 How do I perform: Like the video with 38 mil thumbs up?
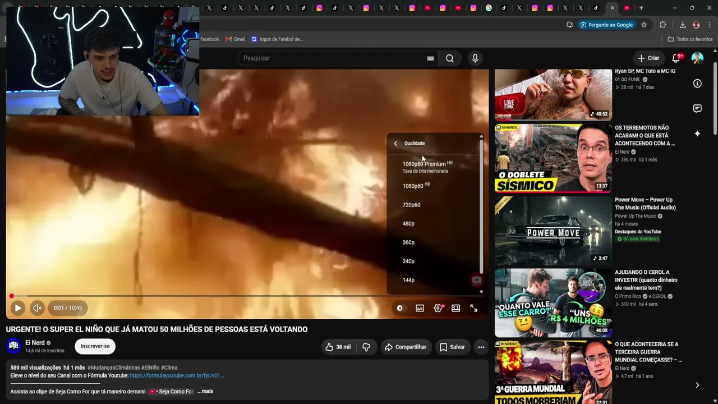pyautogui.click(x=338, y=347)
